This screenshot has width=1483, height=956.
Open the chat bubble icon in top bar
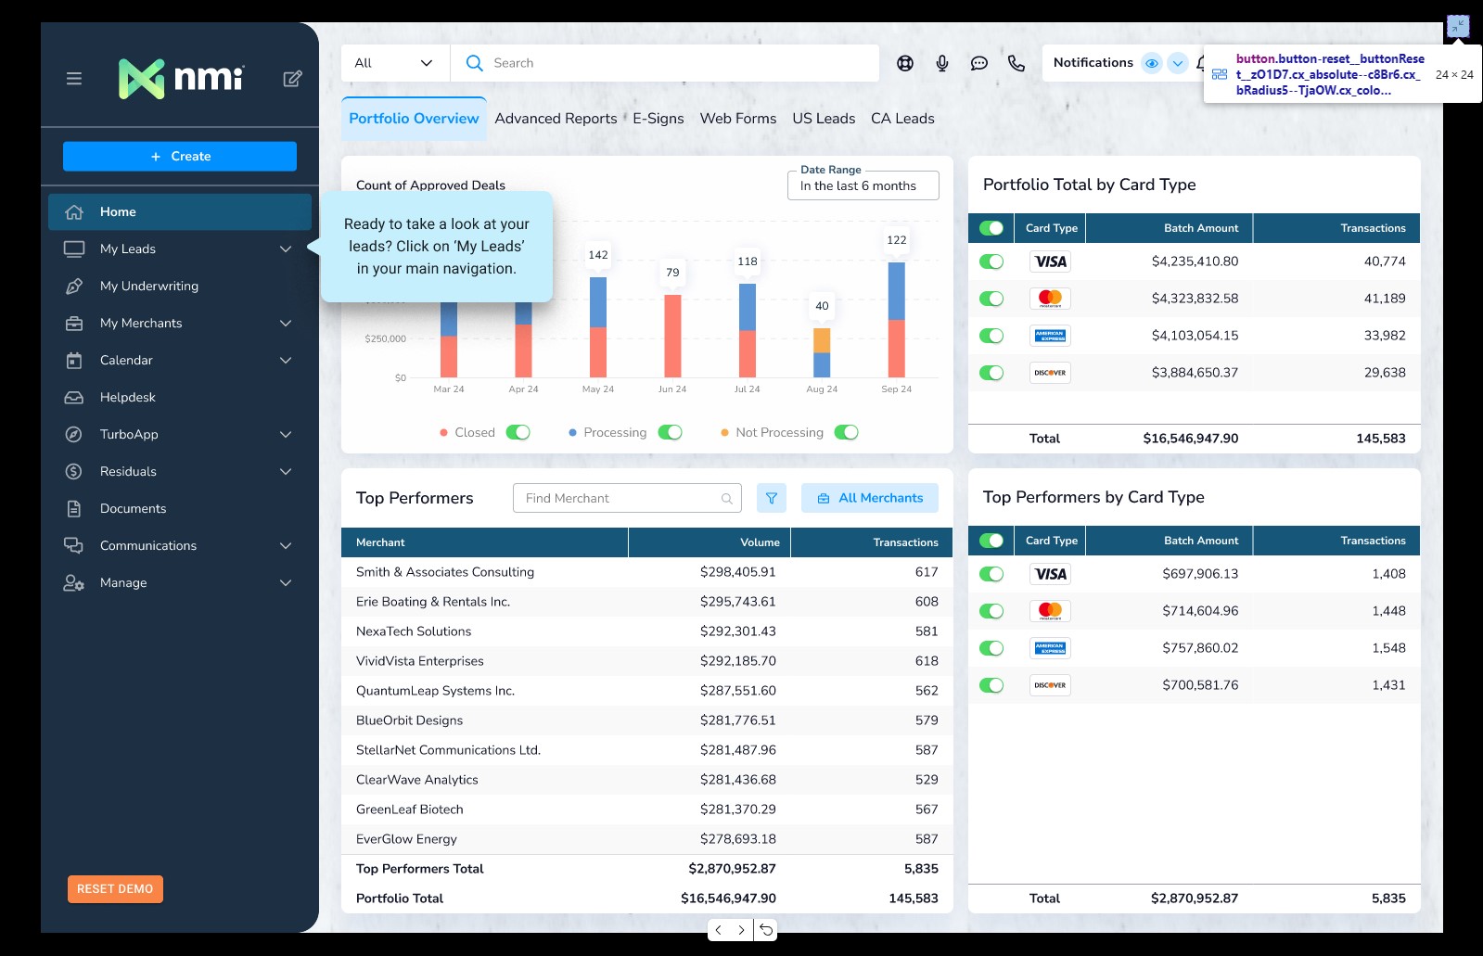[979, 63]
